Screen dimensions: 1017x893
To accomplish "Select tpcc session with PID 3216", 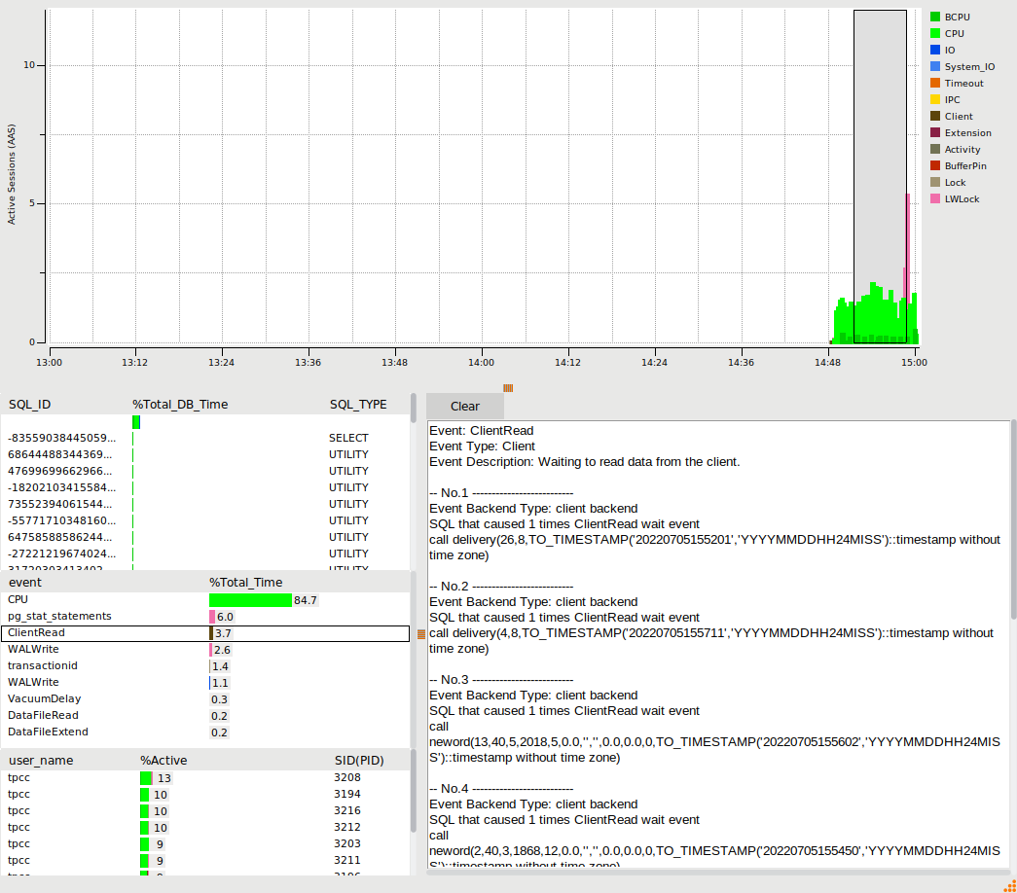I will click(205, 810).
